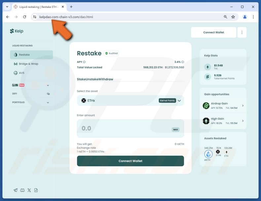Image resolution: width=261 pixels, height=201 pixels.
Task: Open the Discord link icon
Action: (x=22, y=190)
